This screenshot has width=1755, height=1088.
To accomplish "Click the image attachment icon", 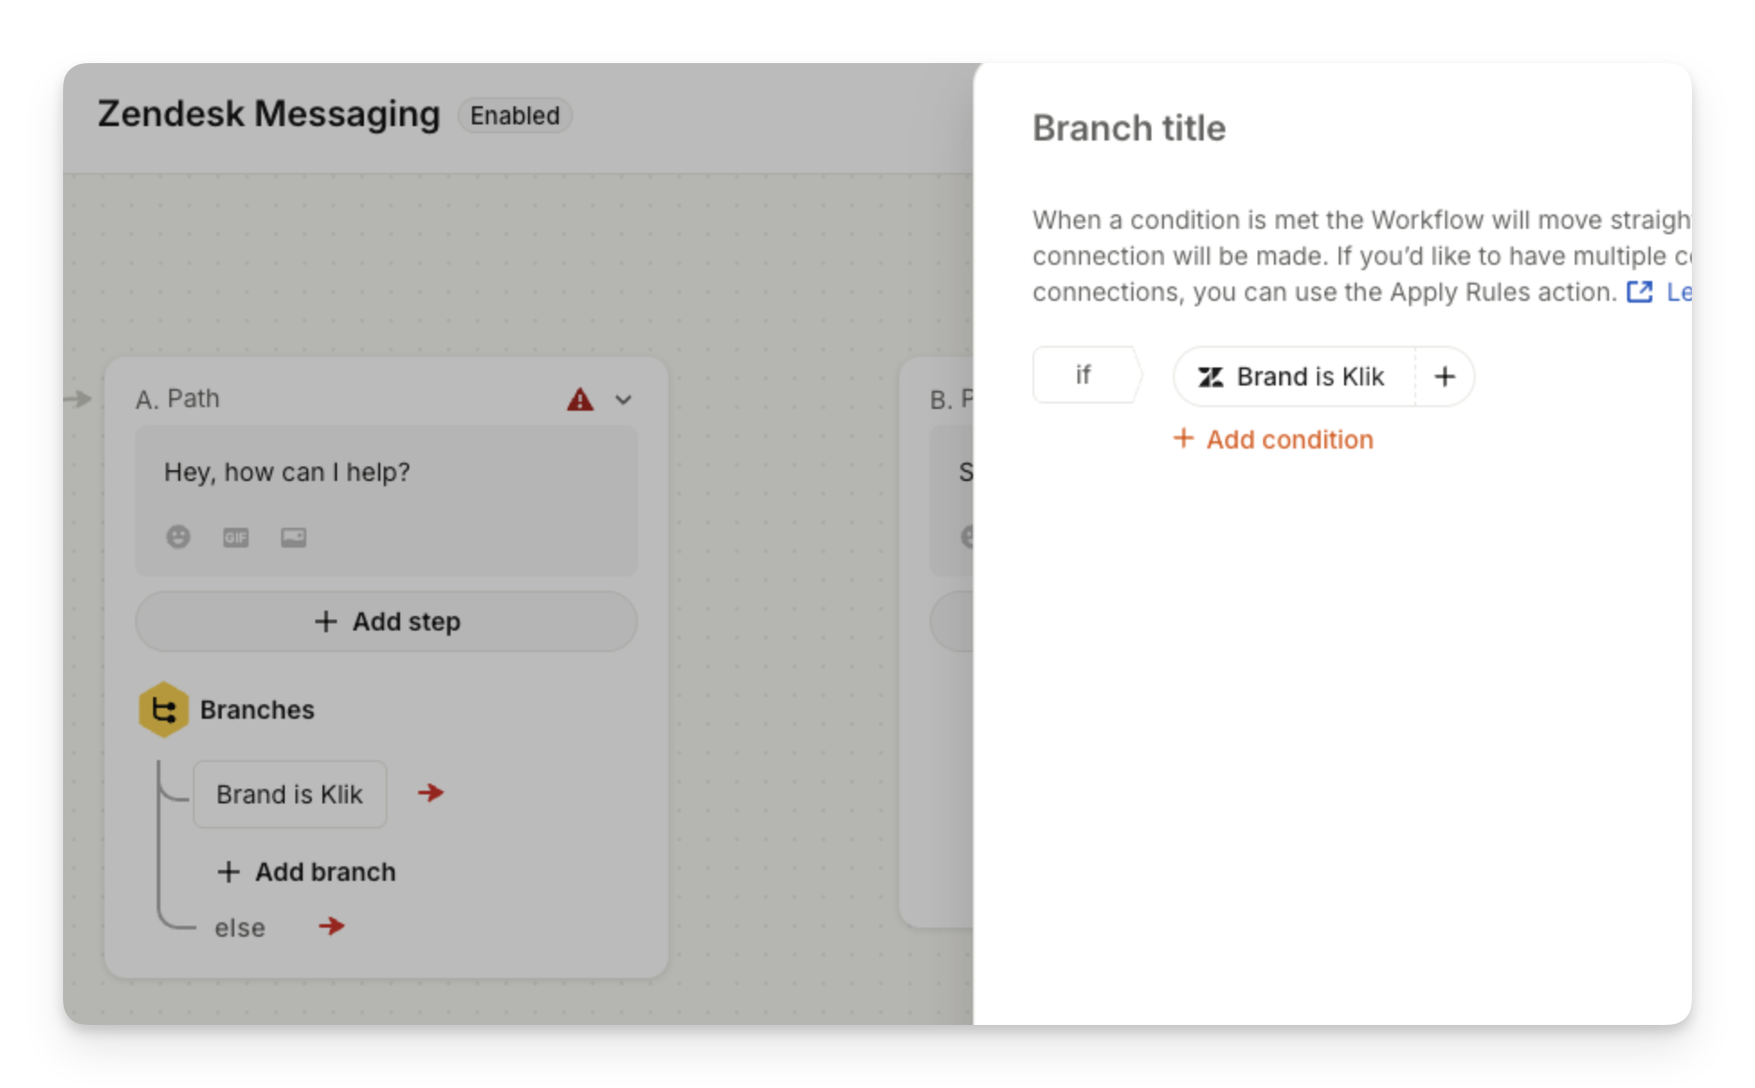I will 294,538.
